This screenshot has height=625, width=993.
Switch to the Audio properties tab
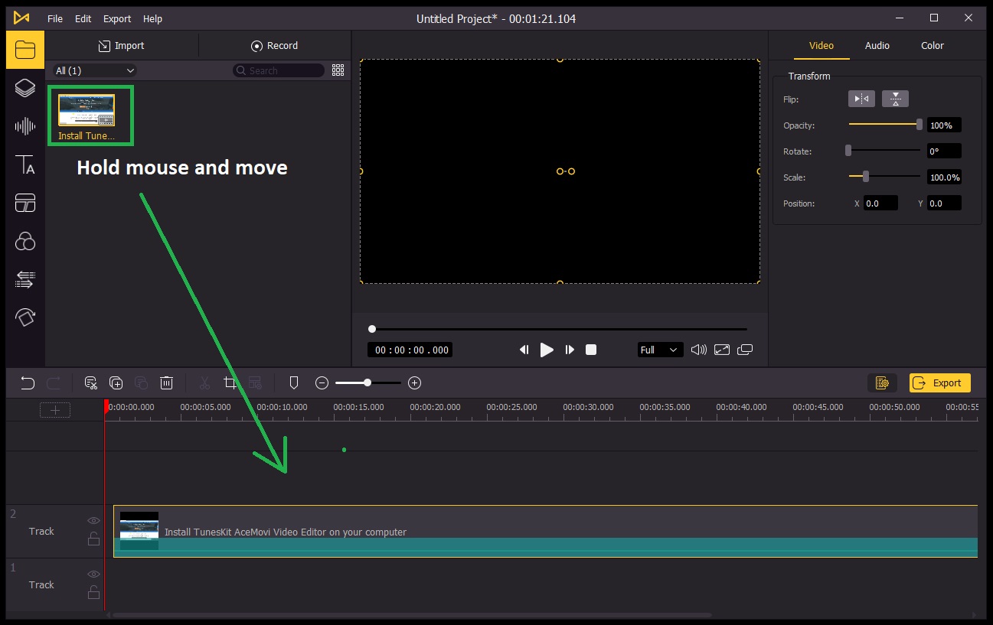point(877,45)
